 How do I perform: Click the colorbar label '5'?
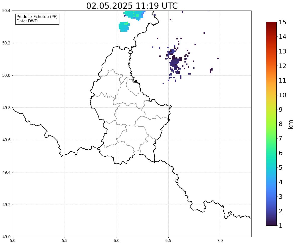click(281, 167)
